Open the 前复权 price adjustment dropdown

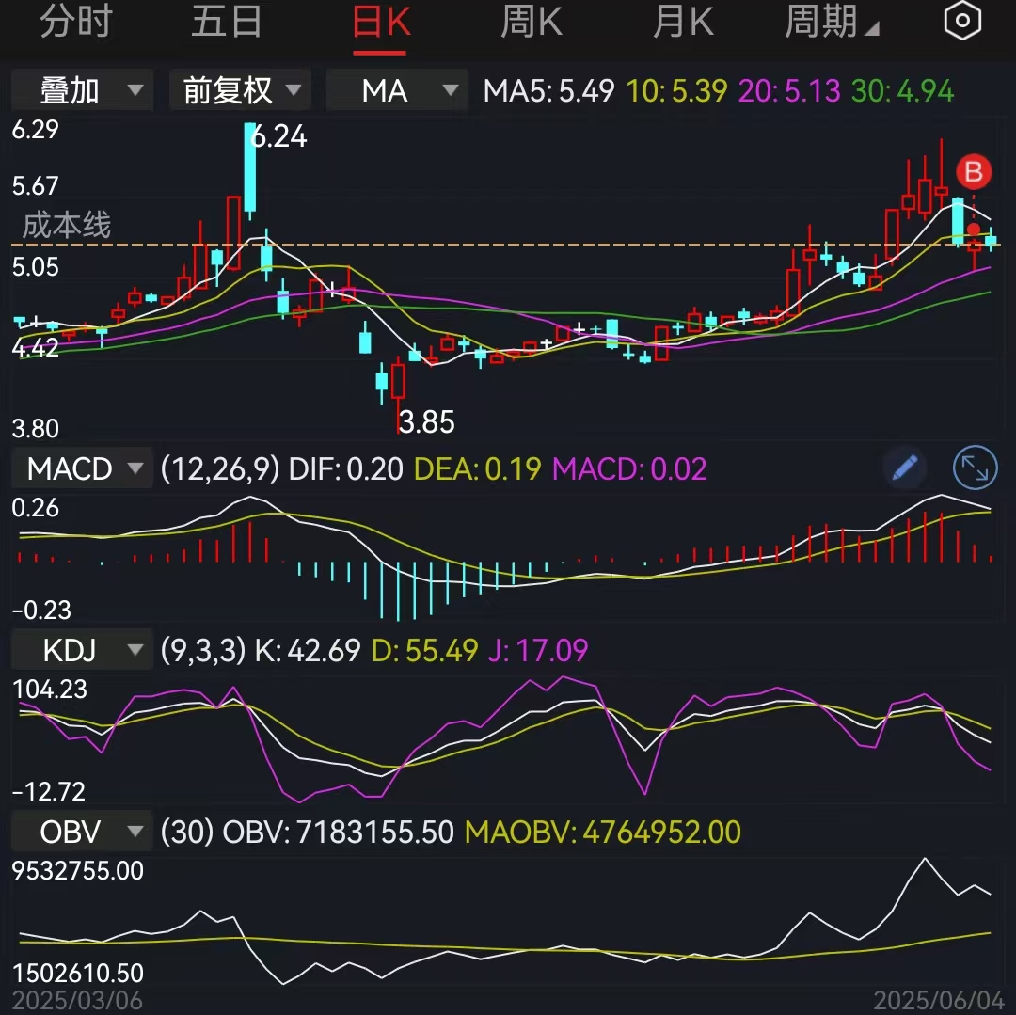(239, 90)
